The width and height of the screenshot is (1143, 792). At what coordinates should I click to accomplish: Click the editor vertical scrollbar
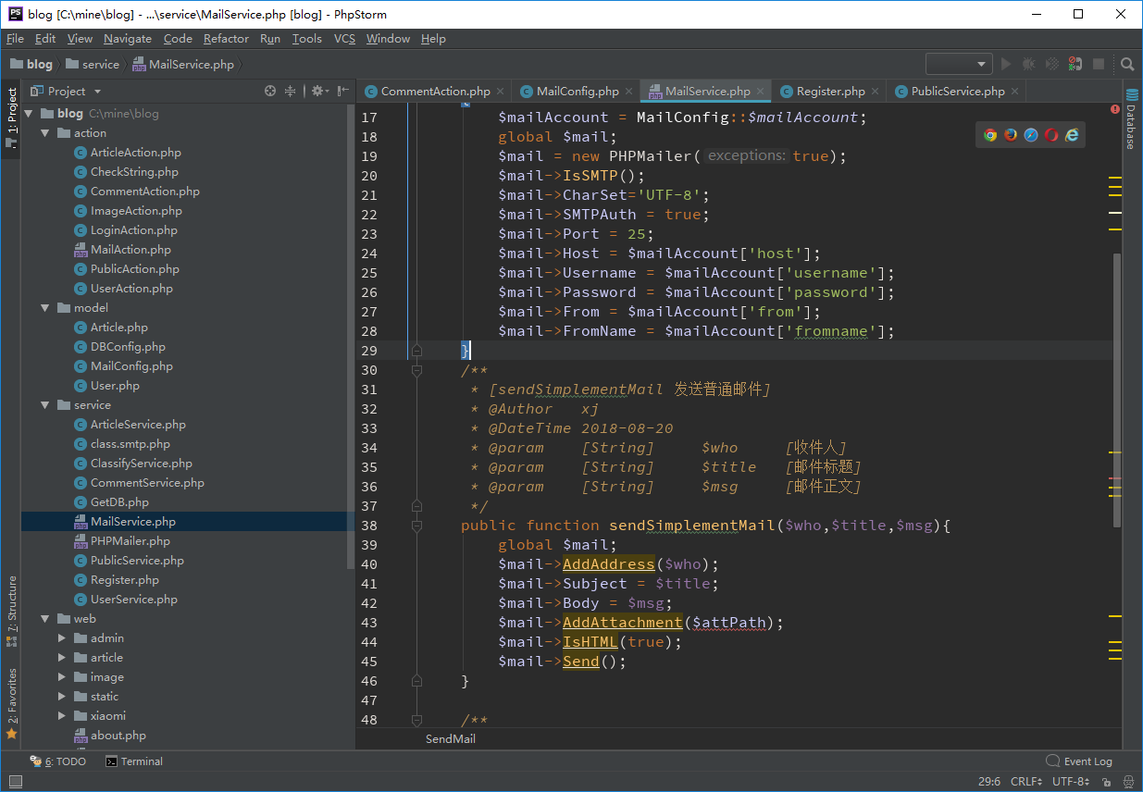click(1117, 389)
